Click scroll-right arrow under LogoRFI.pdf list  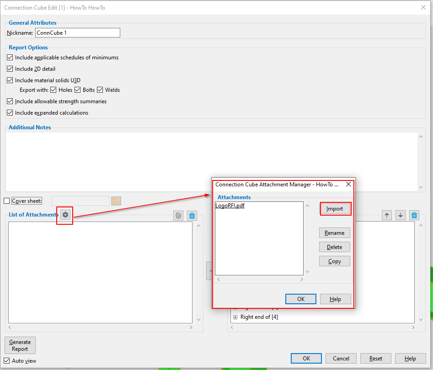(x=302, y=280)
